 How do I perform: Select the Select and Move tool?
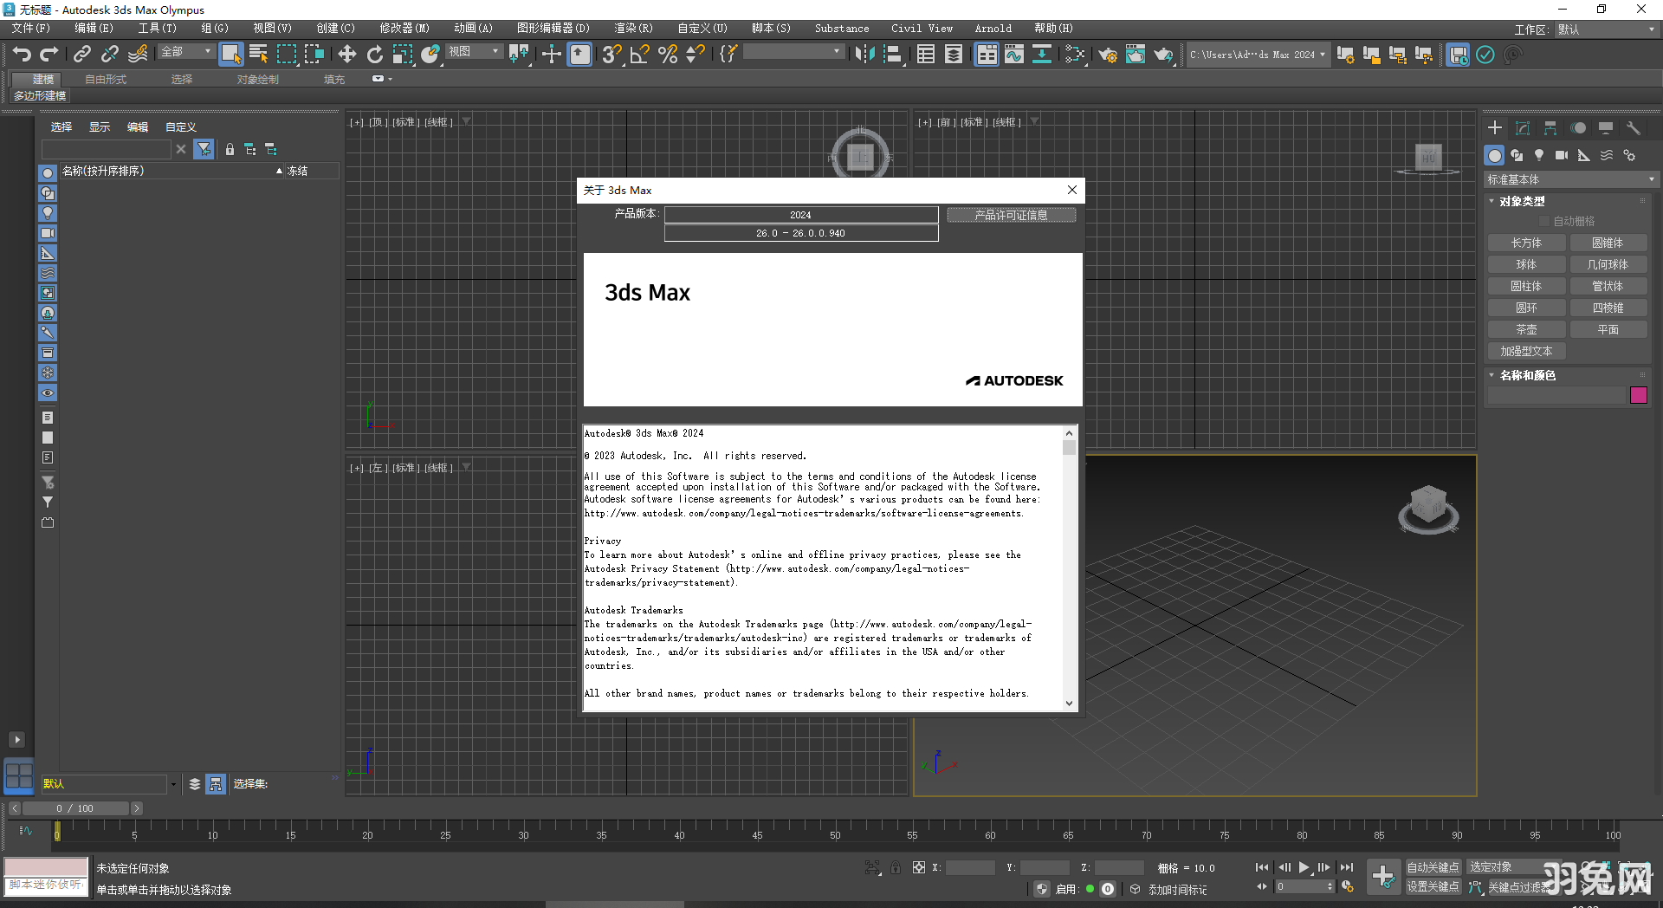pos(346,55)
